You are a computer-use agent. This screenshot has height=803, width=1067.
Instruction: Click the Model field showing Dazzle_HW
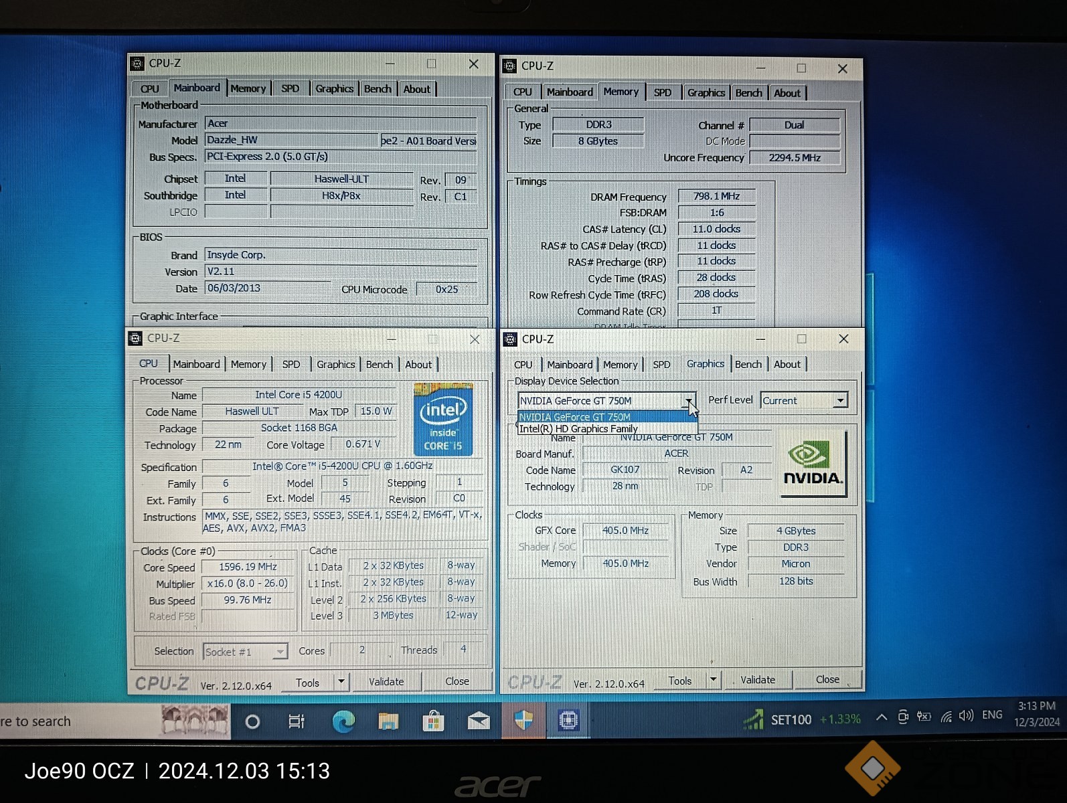click(292, 140)
